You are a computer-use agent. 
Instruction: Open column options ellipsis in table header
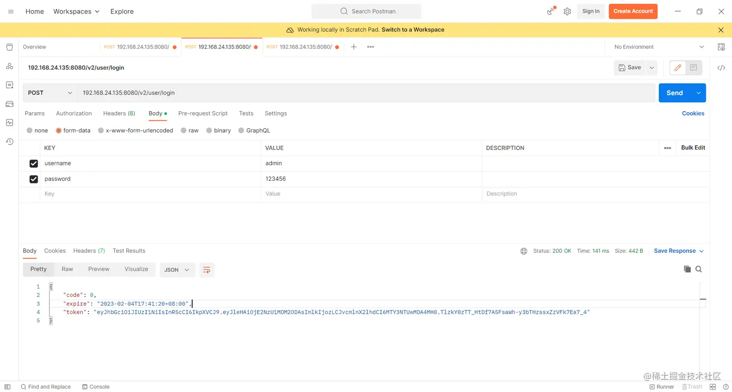tap(668, 148)
